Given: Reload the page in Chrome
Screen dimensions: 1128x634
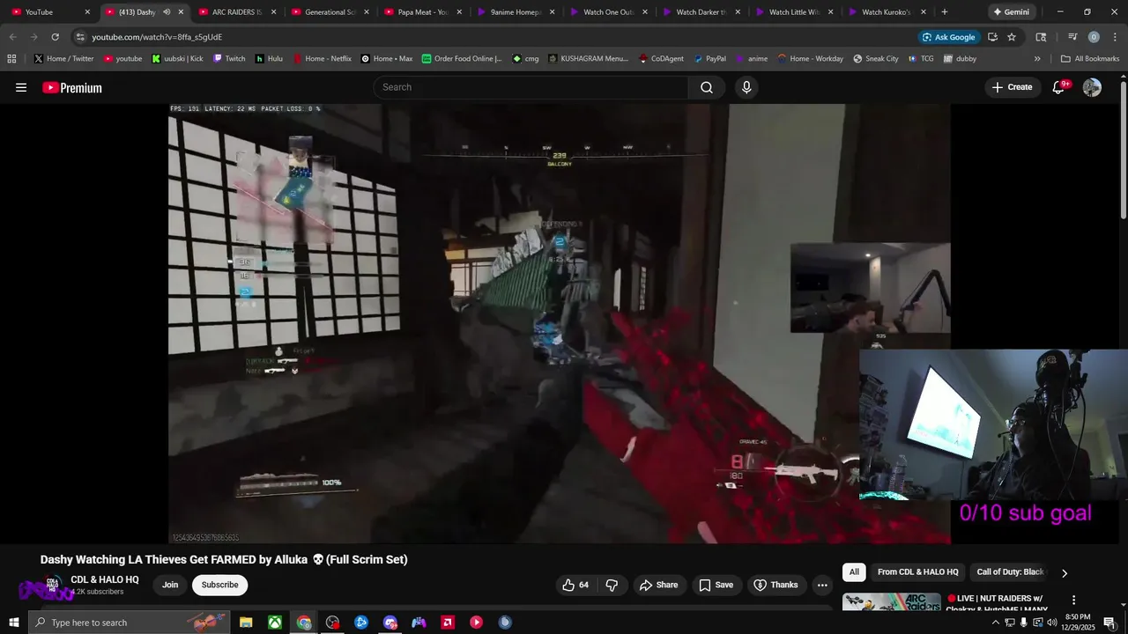Looking at the screenshot, I should 56,37.
